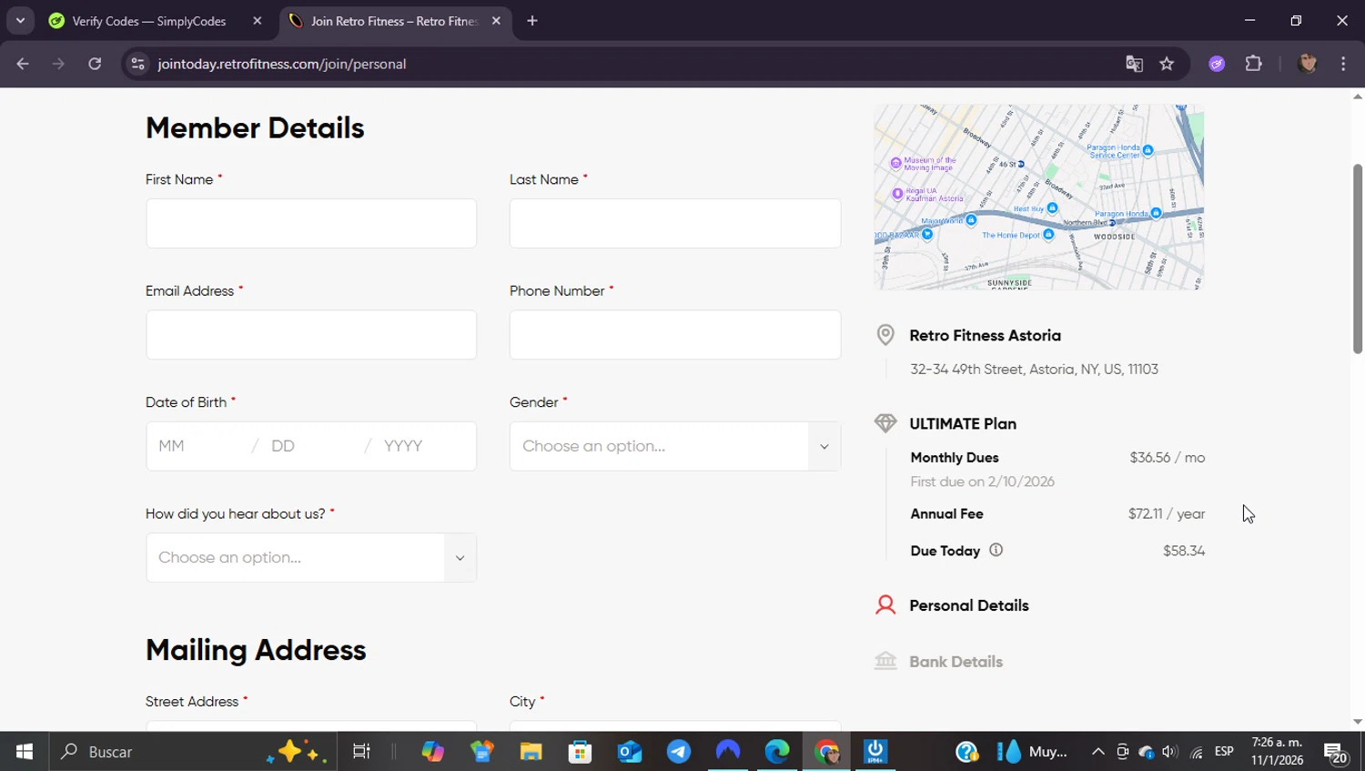Open the Chrome three-dot menu
This screenshot has height=771, width=1365.
[1343, 64]
